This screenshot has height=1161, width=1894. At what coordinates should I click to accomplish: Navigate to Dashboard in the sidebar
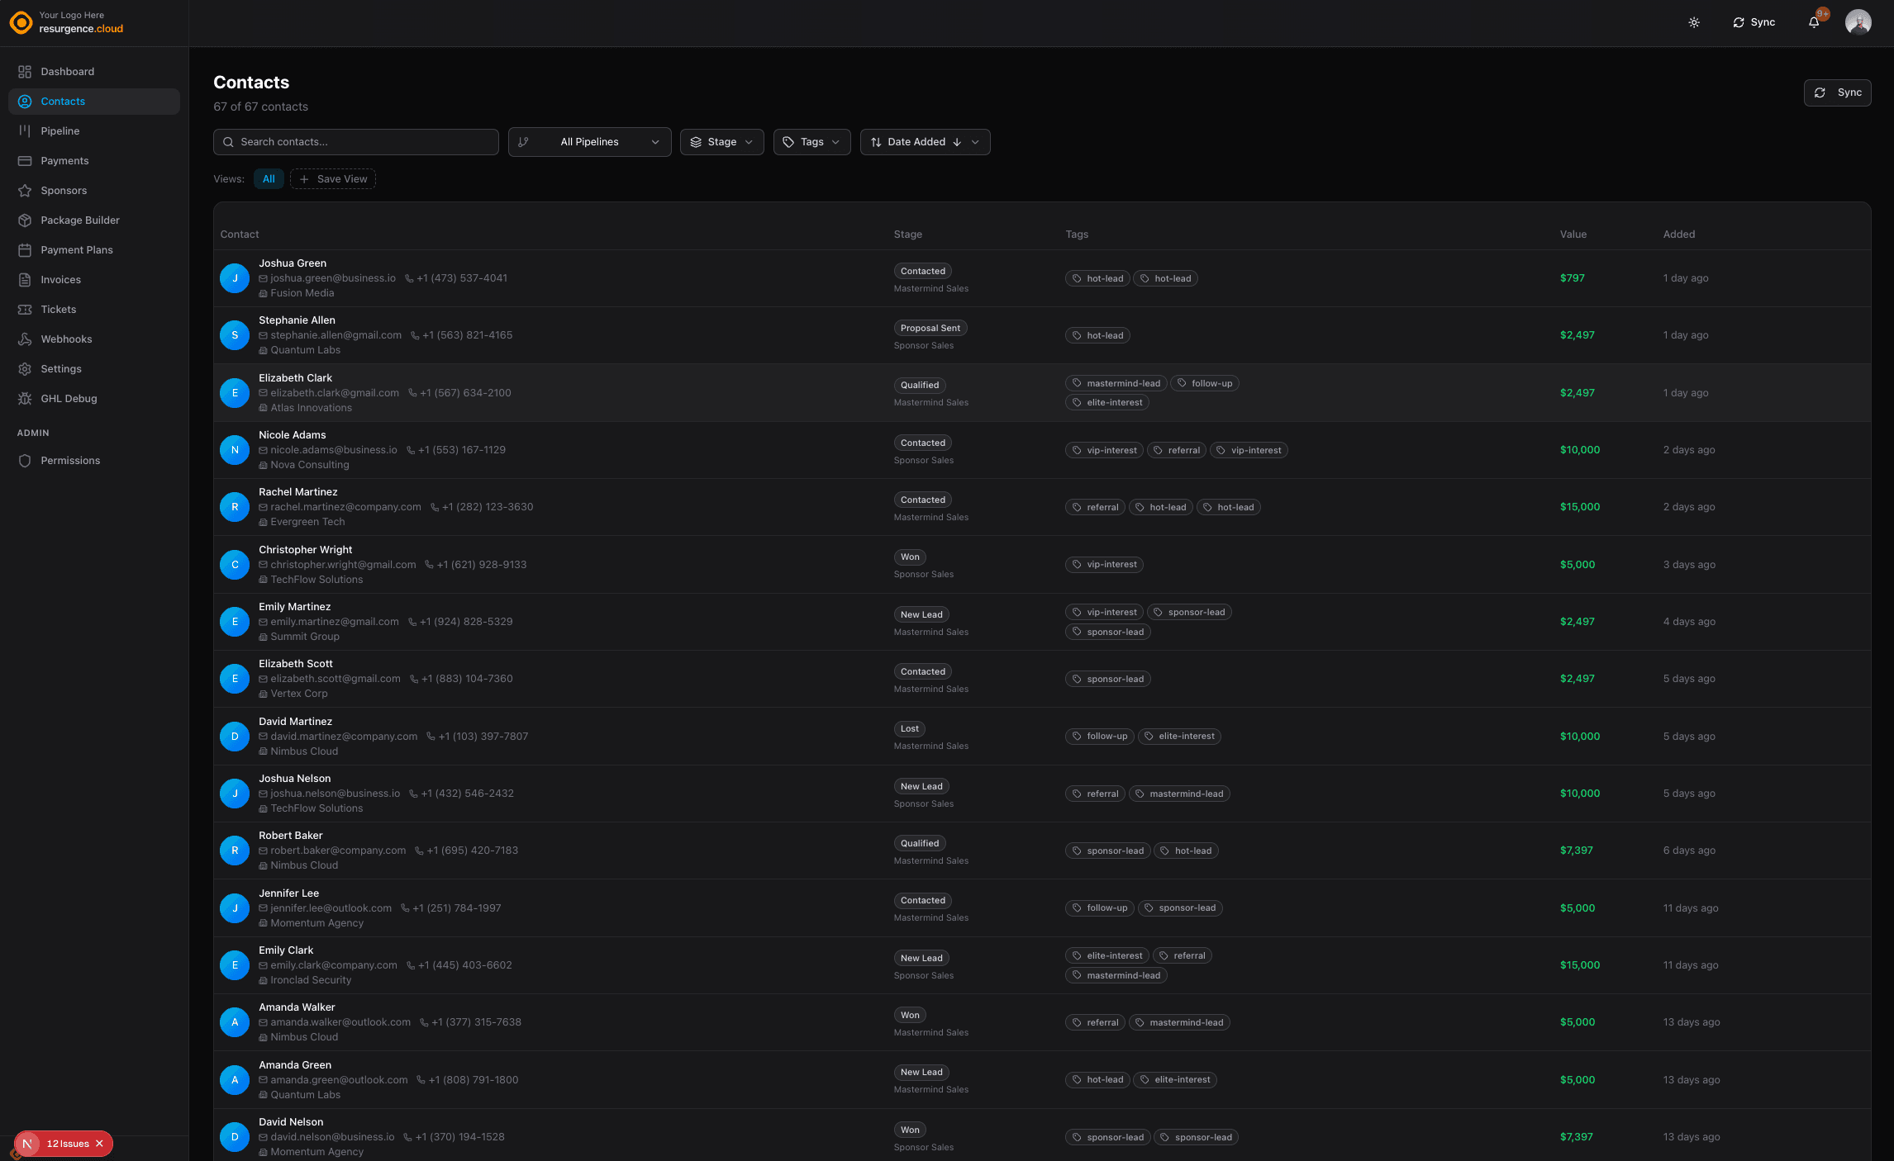[26, 71]
